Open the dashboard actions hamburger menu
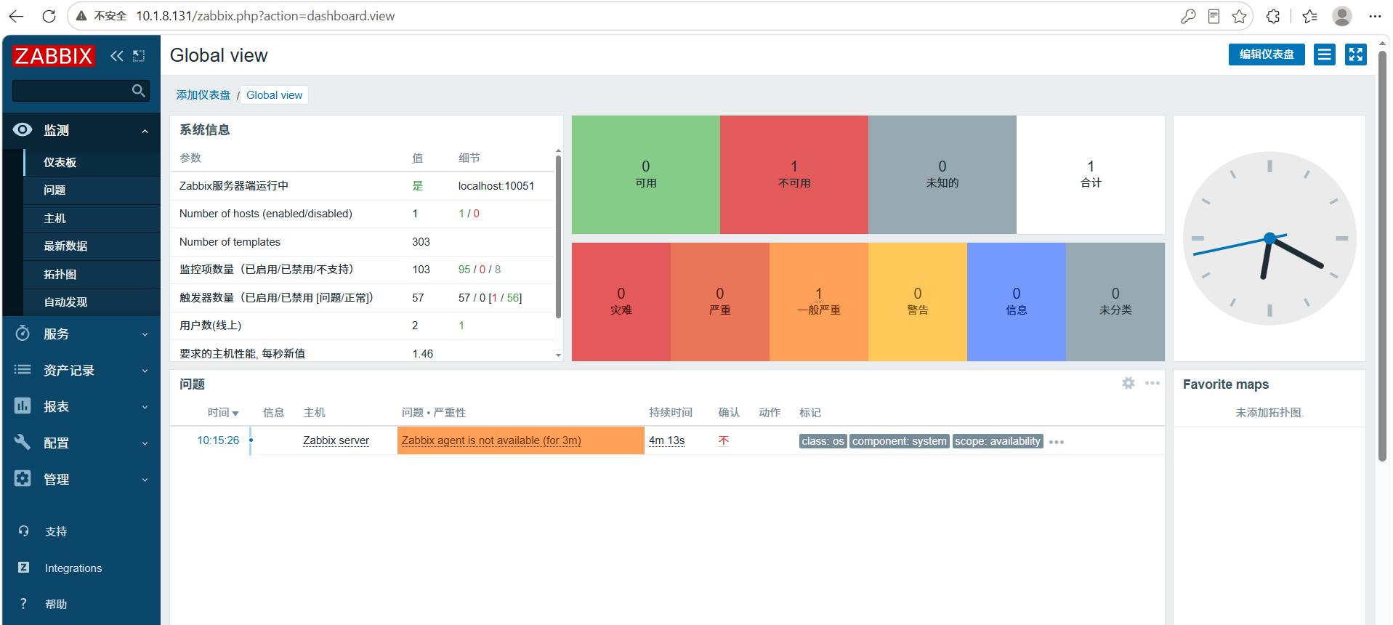This screenshot has height=625, width=1393. coord(1325,55)
